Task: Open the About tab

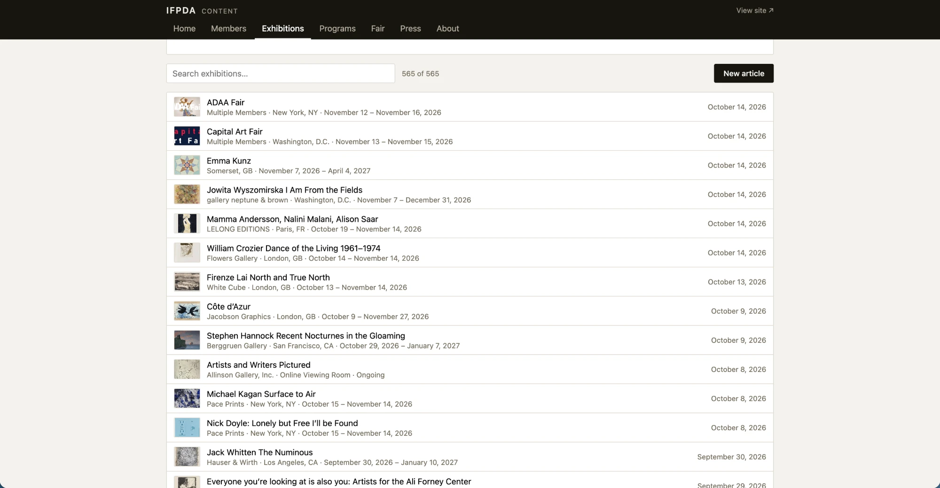Action: pos(447,29)
